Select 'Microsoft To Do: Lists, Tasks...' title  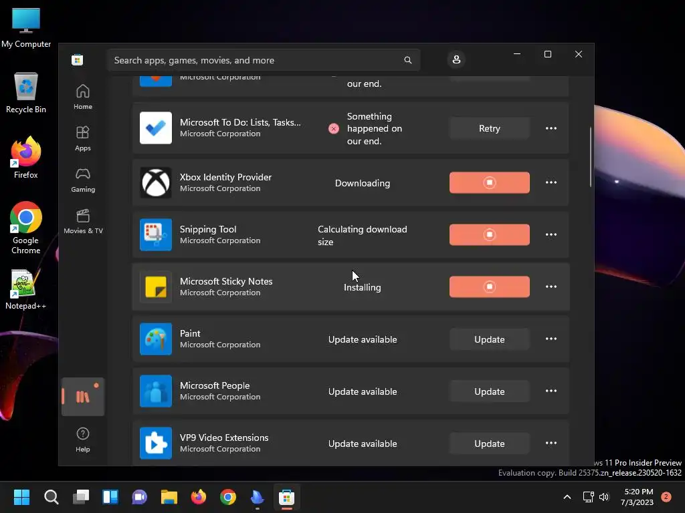coord(240,123)
